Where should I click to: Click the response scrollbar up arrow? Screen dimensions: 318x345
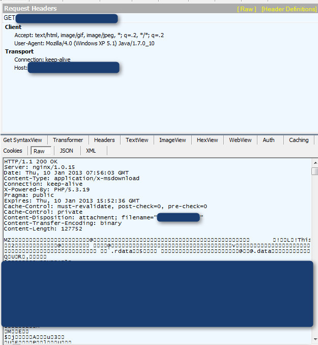[x=314, y=162]
